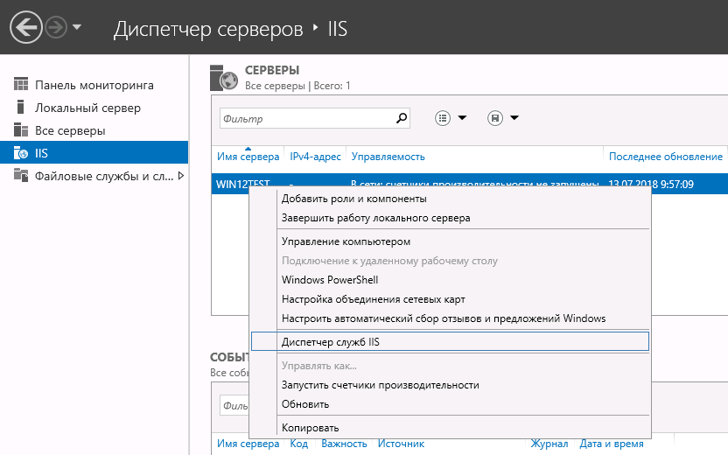Open Локальный сервер in the sidebar

pyautogui.click(x=87, y=108)
